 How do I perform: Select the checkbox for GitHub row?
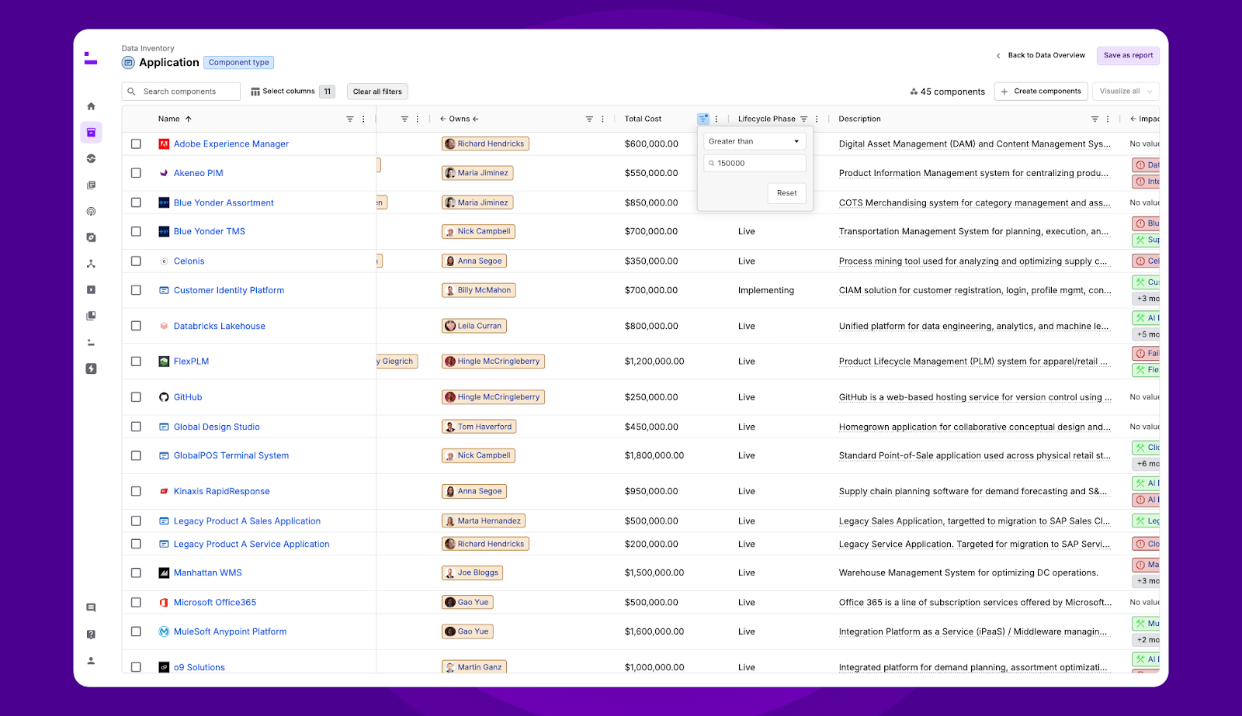136,396
